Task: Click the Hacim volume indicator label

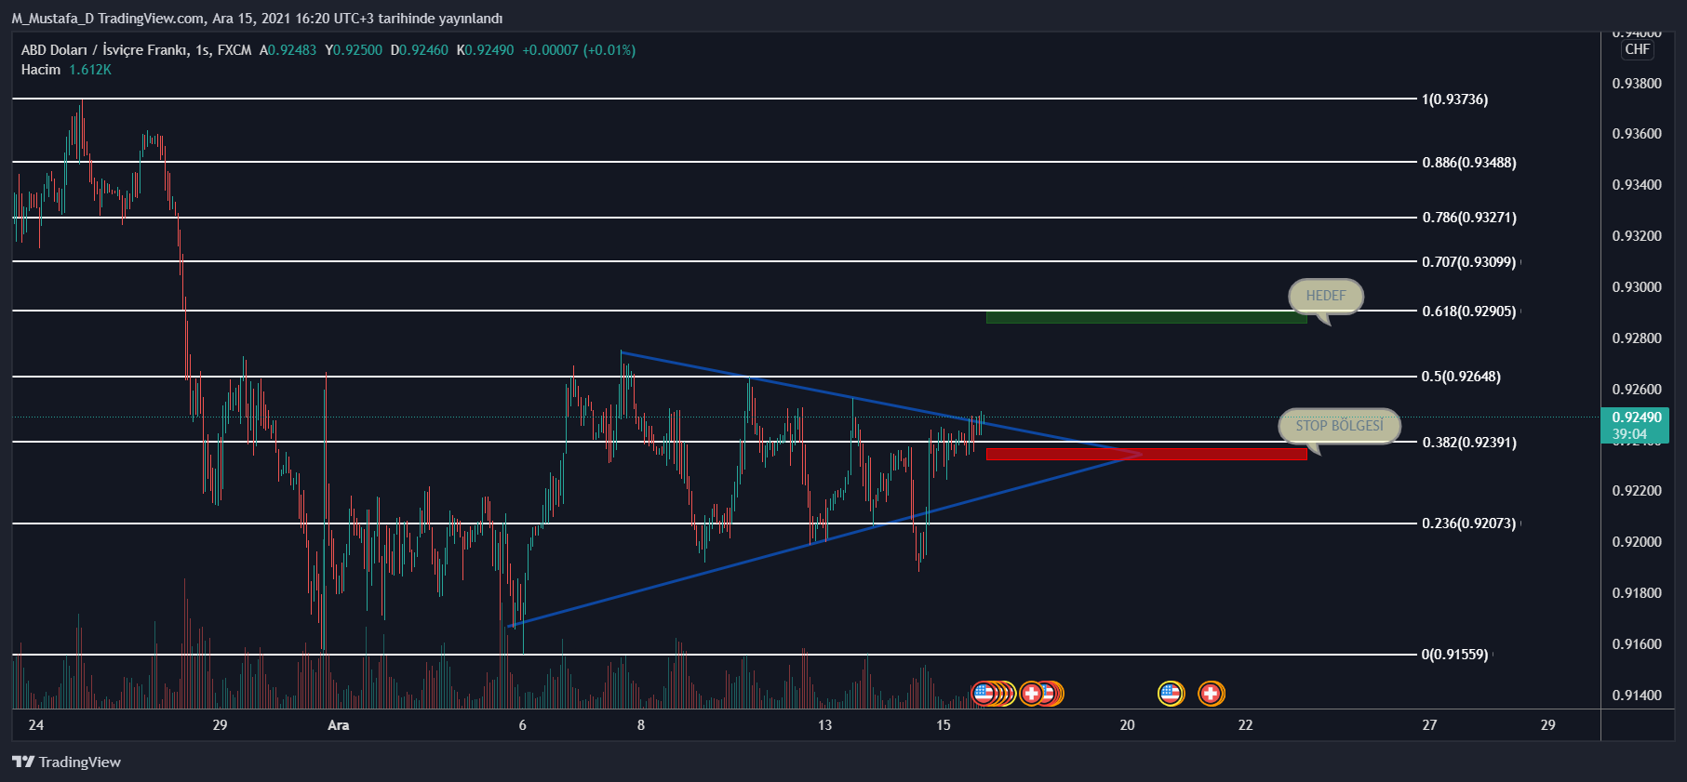Action: pyautogui.click(x=41, y=70)
